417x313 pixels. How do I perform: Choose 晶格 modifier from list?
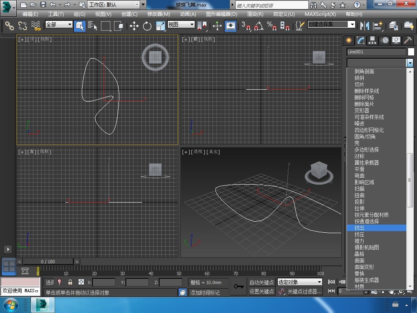pos(376,254)
